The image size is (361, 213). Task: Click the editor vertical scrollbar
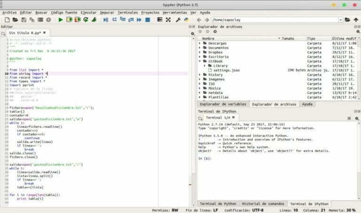(193, 122)
